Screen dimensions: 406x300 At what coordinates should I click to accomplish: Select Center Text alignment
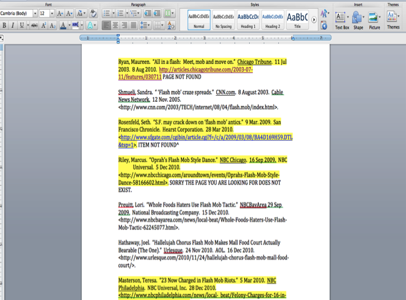coord(115,26)
